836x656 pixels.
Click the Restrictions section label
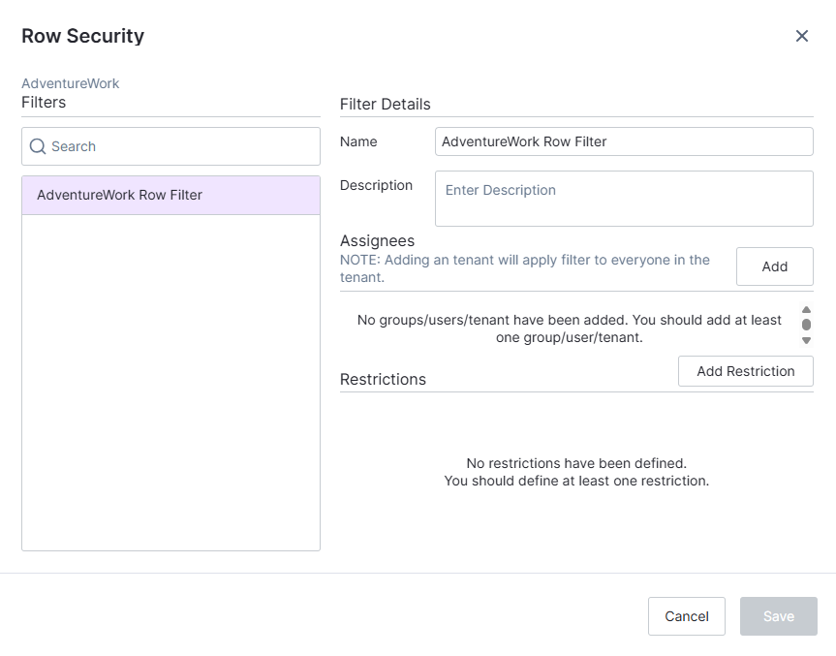[x=383, y=379]
